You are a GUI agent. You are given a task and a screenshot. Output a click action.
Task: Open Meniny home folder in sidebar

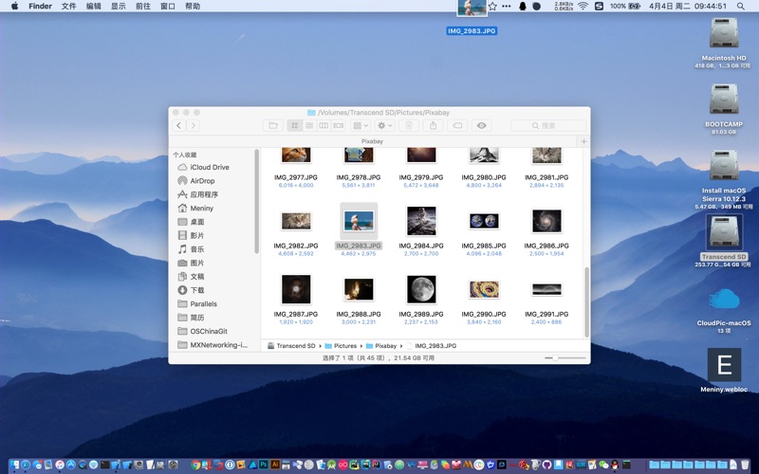tap(201, 209)
